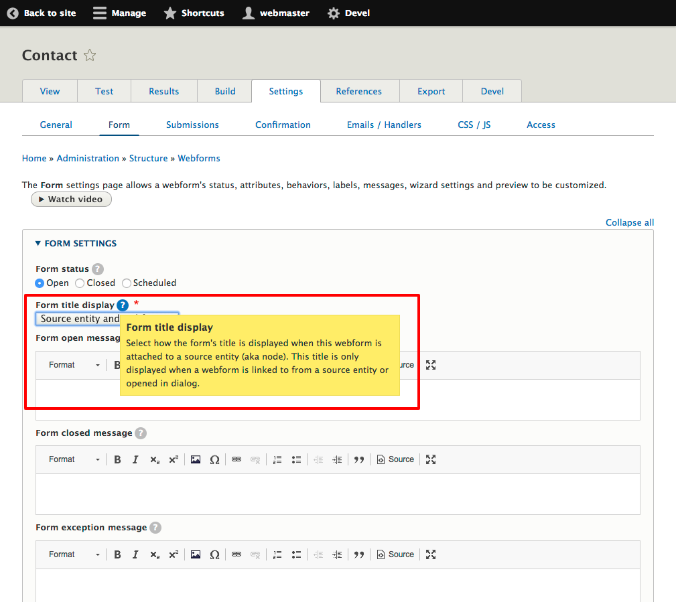Image resolution: width=676 pixels, height=602 pixels.
Task: Toggle Italic in the Form closed message toolbar
Action: click(x=135, y=459)
